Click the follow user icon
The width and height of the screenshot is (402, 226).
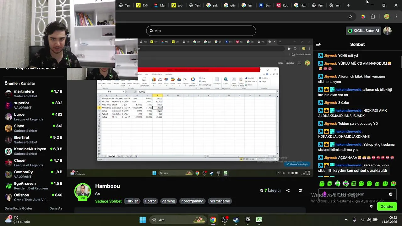point(300,191)
